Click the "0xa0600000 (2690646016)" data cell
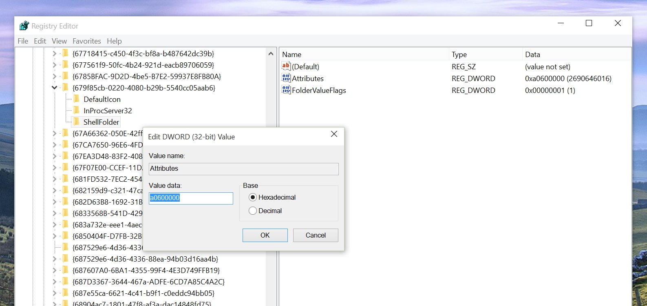Screen dimensions: 647x306 tap(568, 78)
